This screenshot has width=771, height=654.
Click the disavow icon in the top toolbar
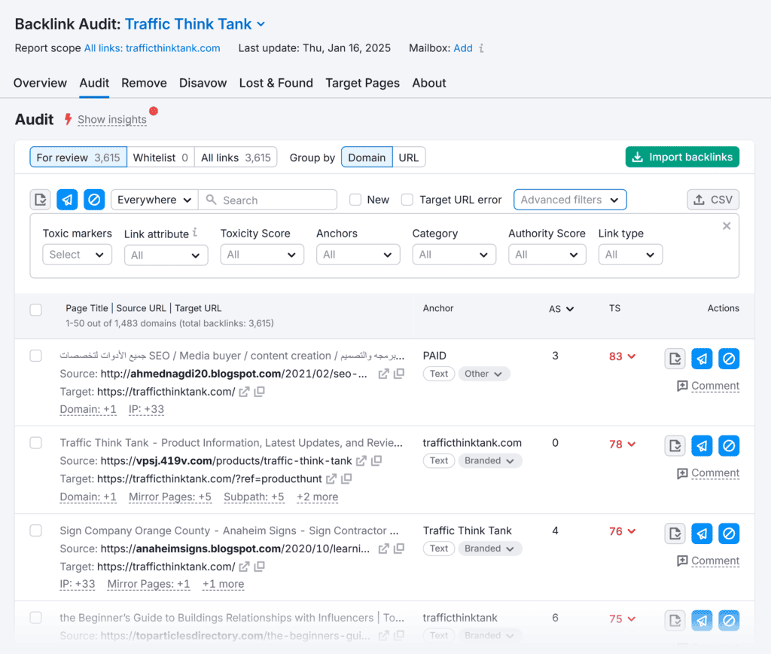(x=94, y=200)
